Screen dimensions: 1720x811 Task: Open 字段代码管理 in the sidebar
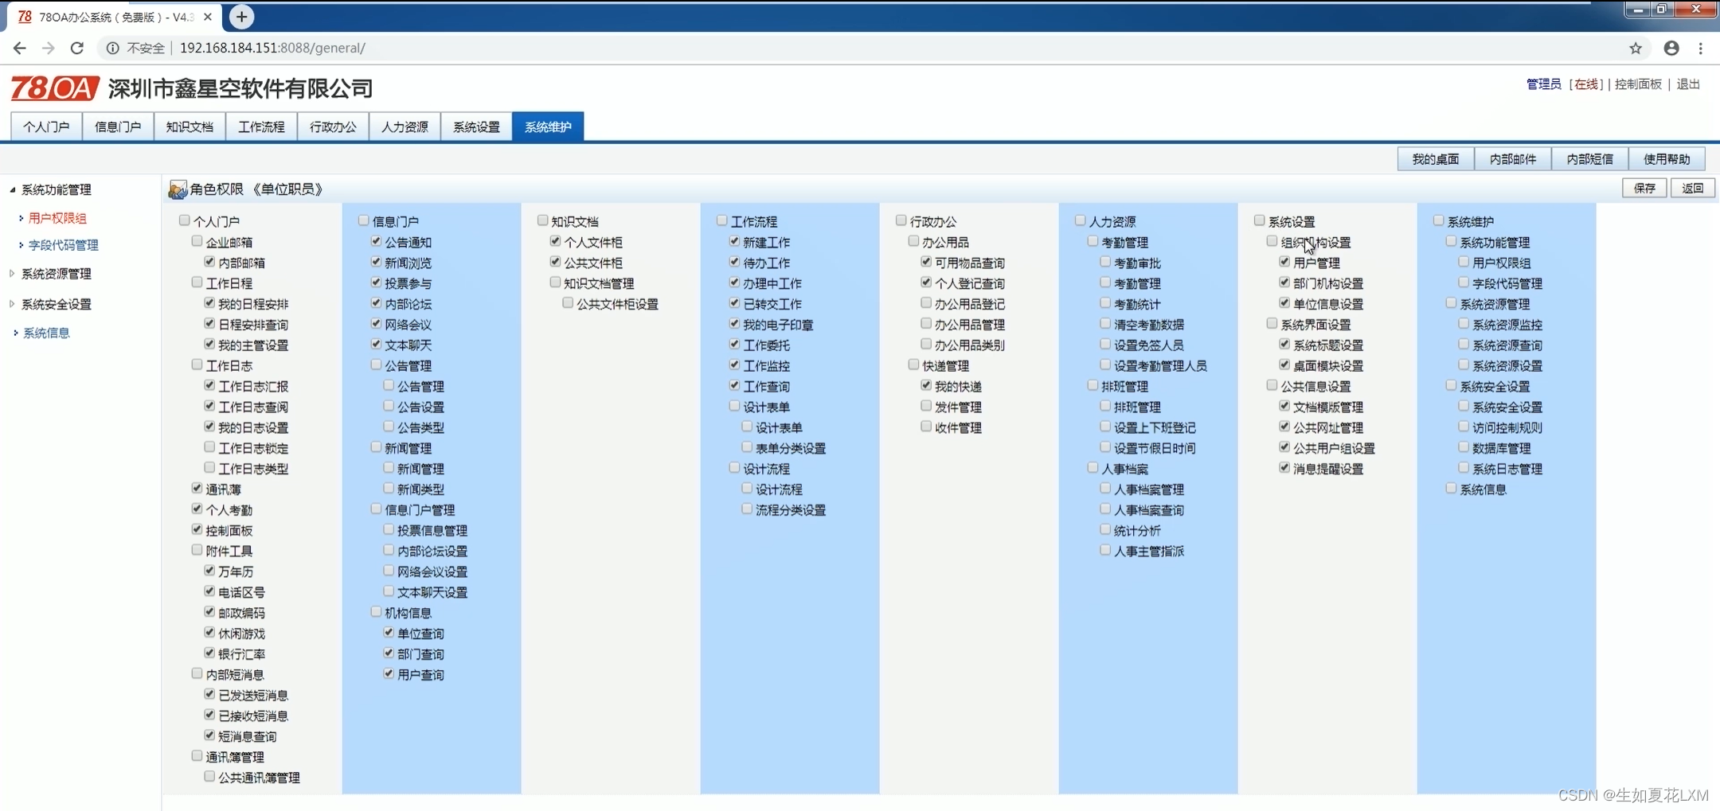[x=64, y=245]
